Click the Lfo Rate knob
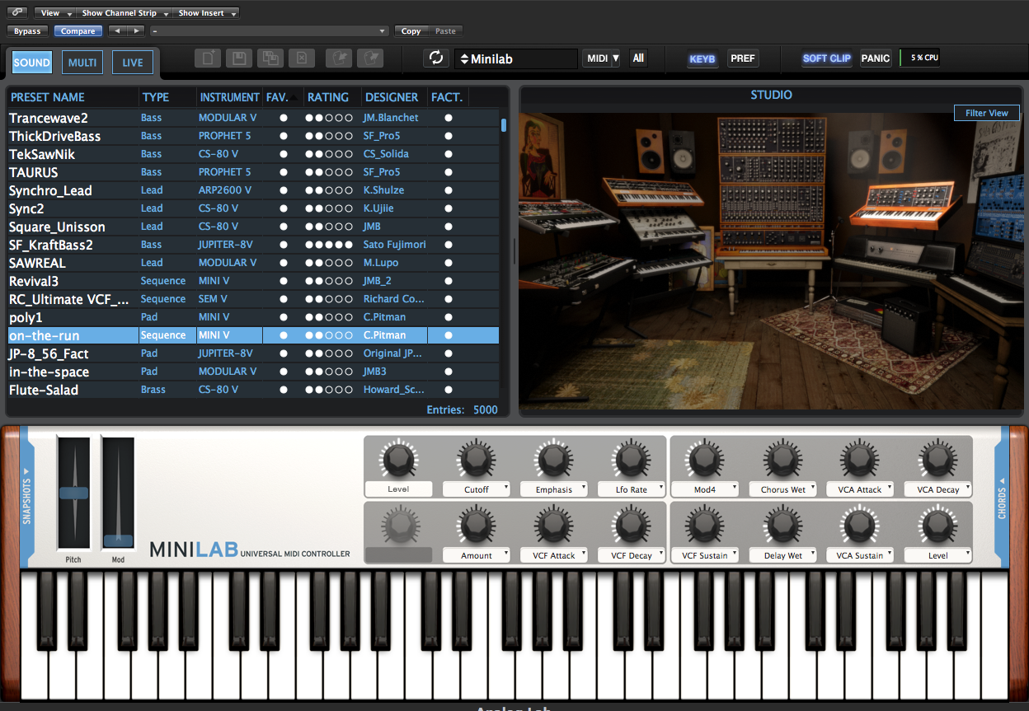Screen dimensions: 1029x711 click(631, 459)
